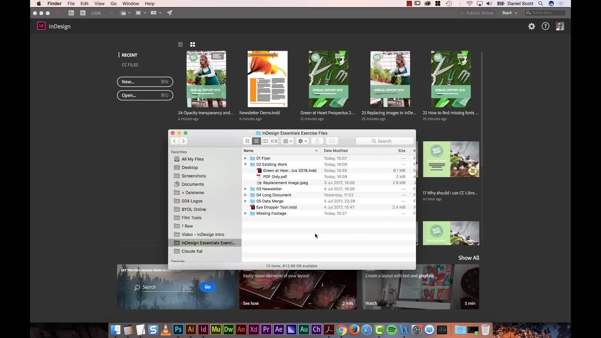601x338 pixels.
Task: Open the Finder arrange items dropdown
Action: [287, 141]
